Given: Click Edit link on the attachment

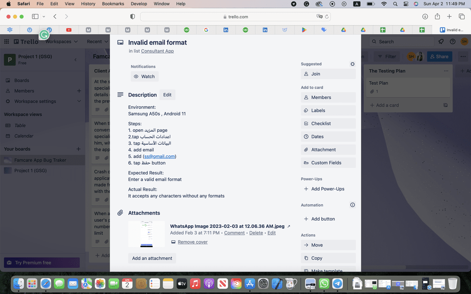Looking at the screenshot, I should pyautogui.click(x=271, y=233).
